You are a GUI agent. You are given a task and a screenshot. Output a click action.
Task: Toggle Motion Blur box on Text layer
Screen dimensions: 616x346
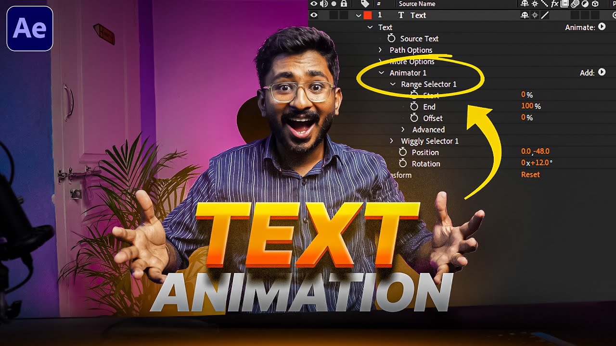575,15
